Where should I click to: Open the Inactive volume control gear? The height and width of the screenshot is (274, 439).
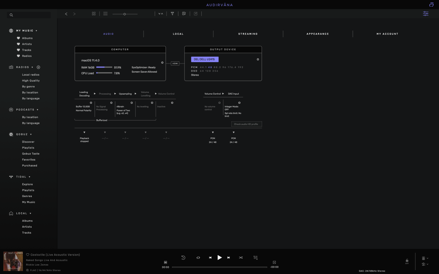(172, 103)
